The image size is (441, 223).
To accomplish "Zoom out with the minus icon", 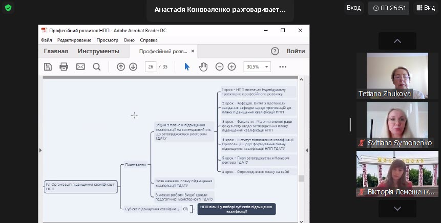I will pyautogui.click(x=219, y=66).
